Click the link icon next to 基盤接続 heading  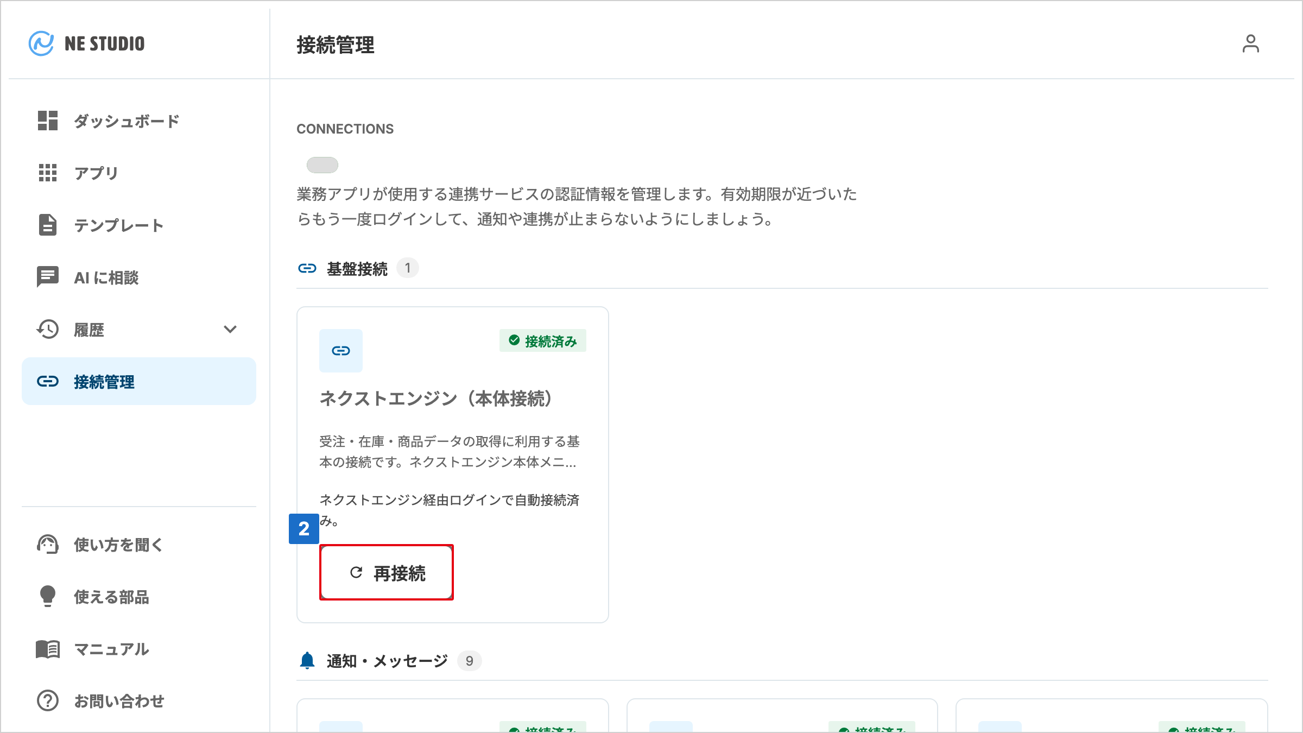coord(307,268)
